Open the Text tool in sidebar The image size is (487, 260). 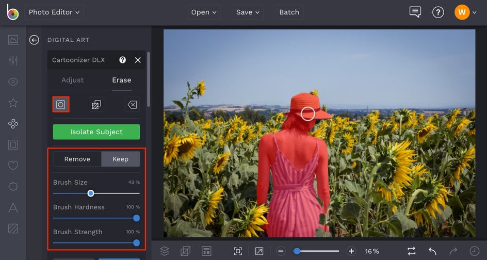tap(13, 207)
